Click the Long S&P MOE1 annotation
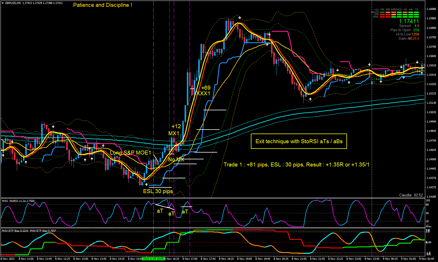This screenshot has height=262, width=438. tap(131, 153)
